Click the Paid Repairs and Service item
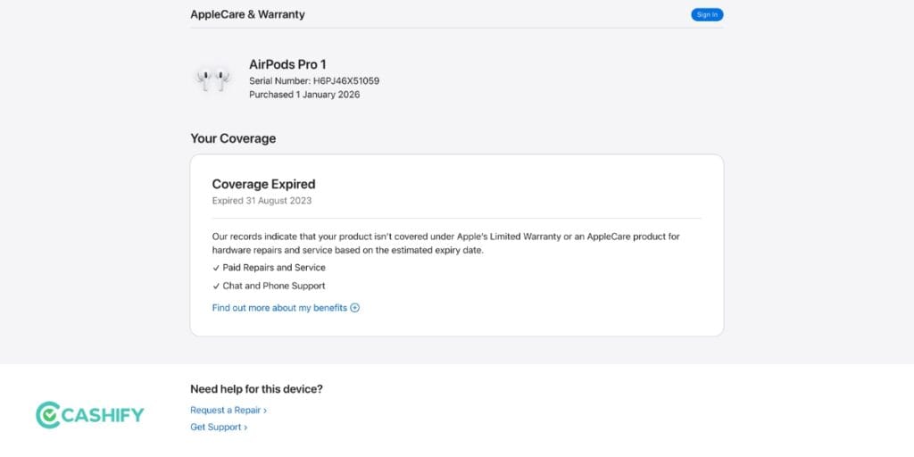The image size is (914, 457). click(x=269, y=268)
